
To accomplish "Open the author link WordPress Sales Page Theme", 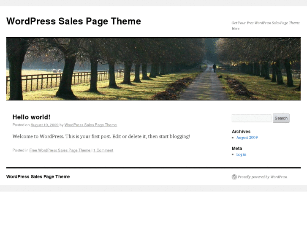I will point(91,125).
